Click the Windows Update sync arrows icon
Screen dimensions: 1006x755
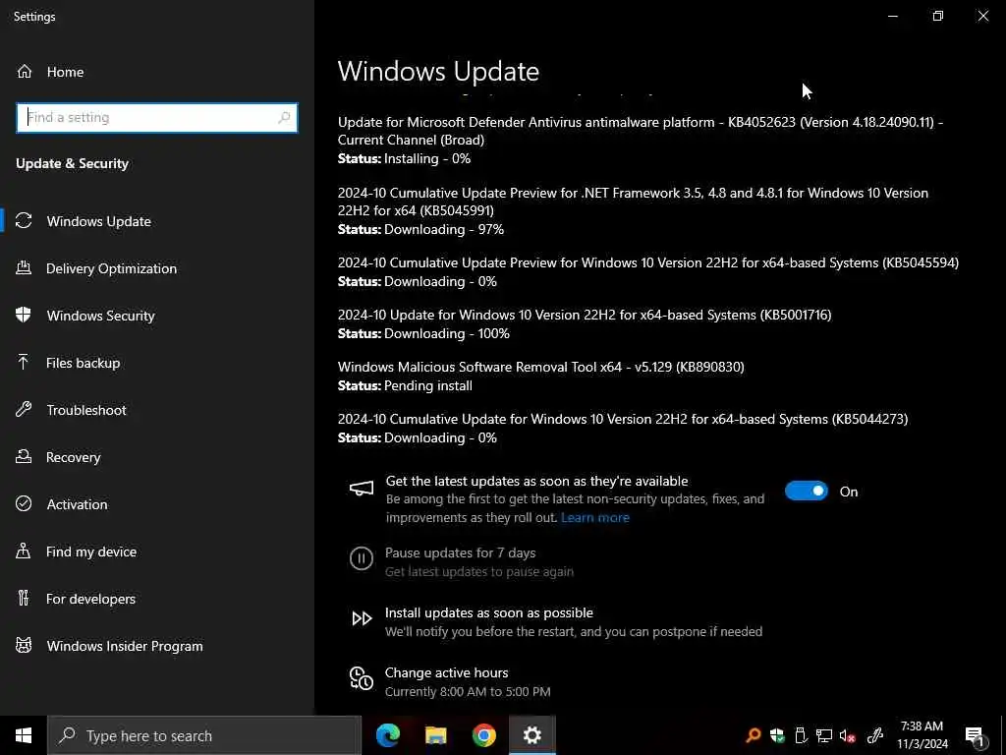click(24, 221)
